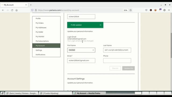Viewport: 172px width, 97px height.
Task: Click the tracking protection shield icon
Action: (x=32, y=10)
